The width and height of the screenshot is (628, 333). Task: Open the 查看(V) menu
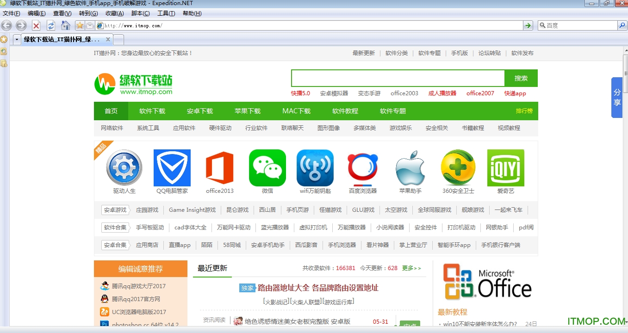[x=62, y=13]
